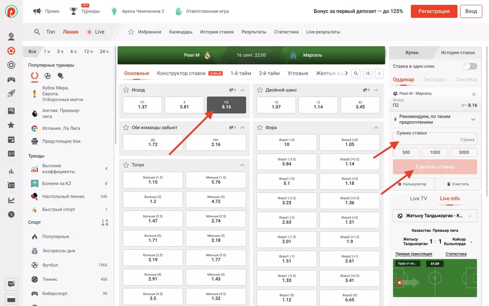Viewport: 489px width, 306px height.
Task: Click the sort A-Я icon beside Спорт
Action: 105,223
